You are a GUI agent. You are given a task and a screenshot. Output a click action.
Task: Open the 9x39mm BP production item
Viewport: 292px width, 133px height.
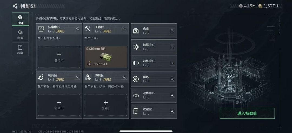pos(106,57)
